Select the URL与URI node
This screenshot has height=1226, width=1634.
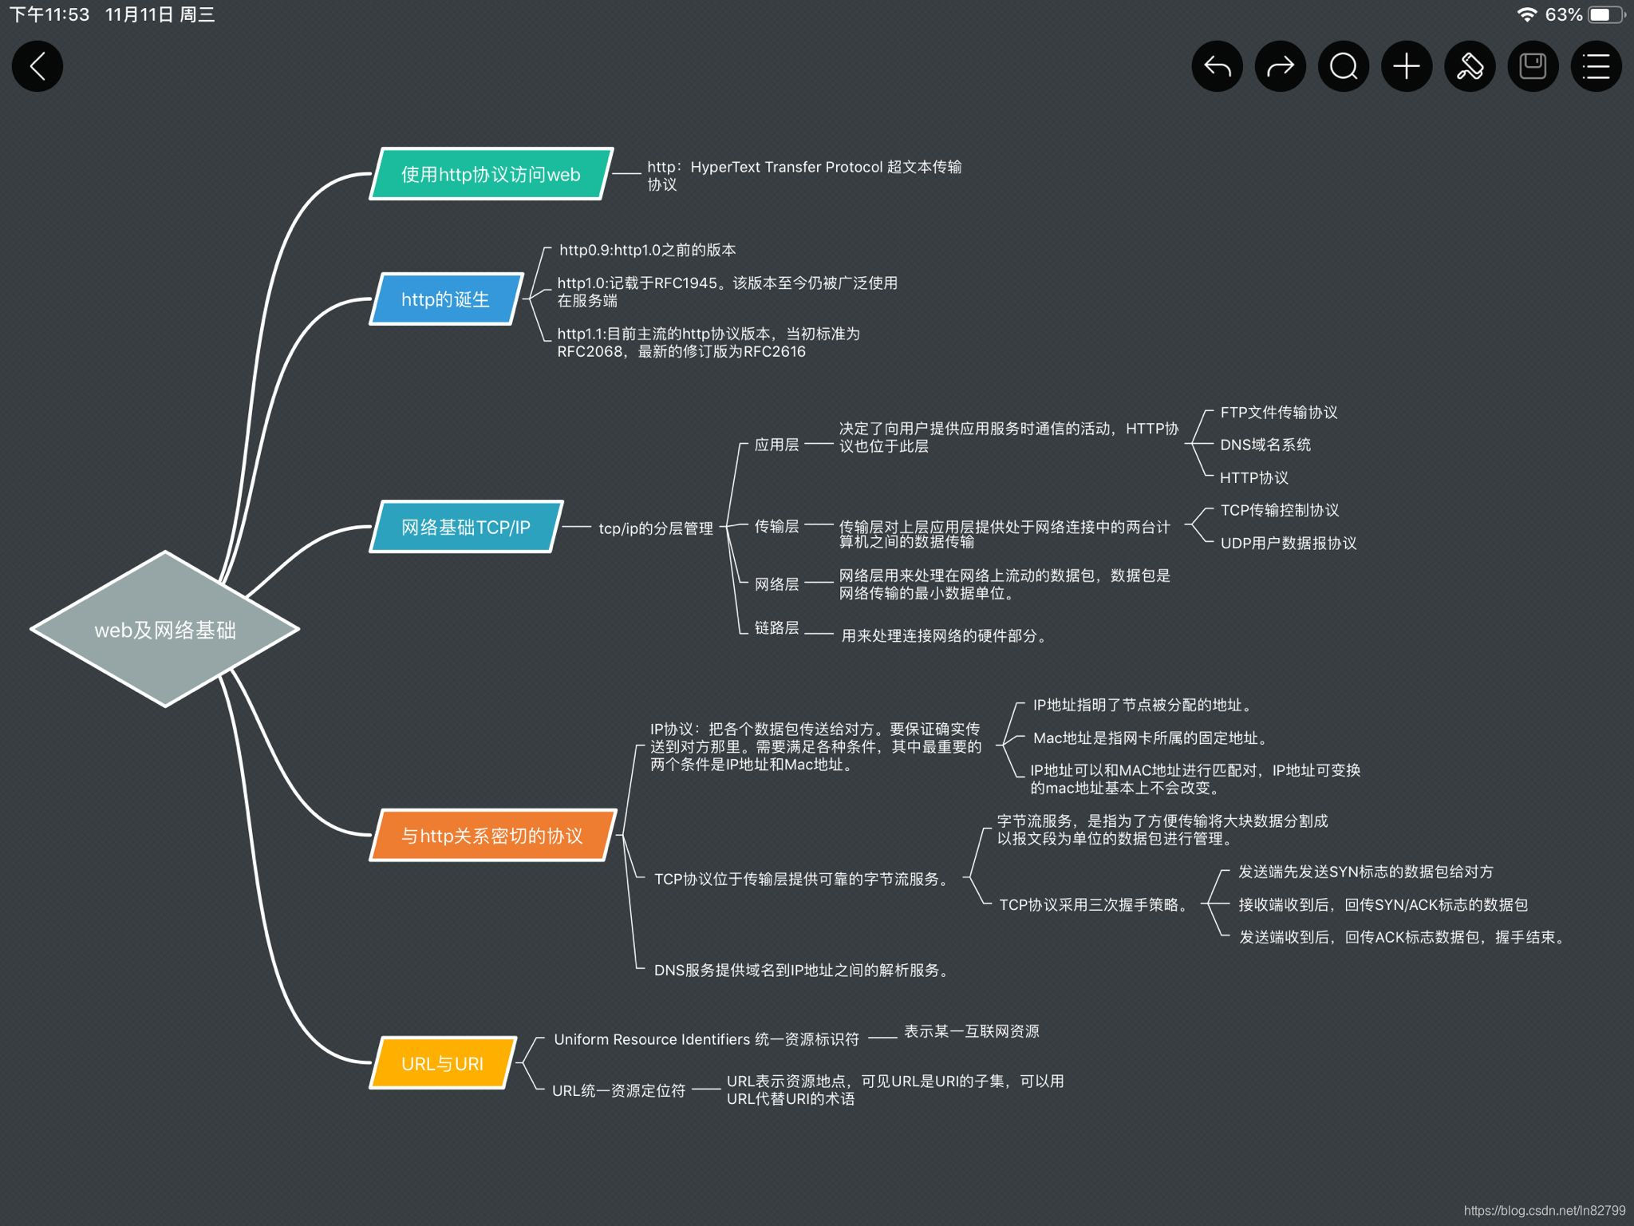(x=443, y=1063)
